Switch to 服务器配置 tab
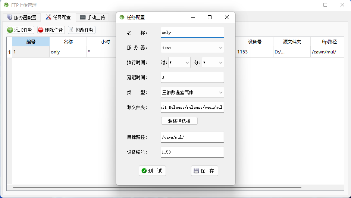Screen dimensions: 351x198 pyautogui.click(x=22, y=18)
